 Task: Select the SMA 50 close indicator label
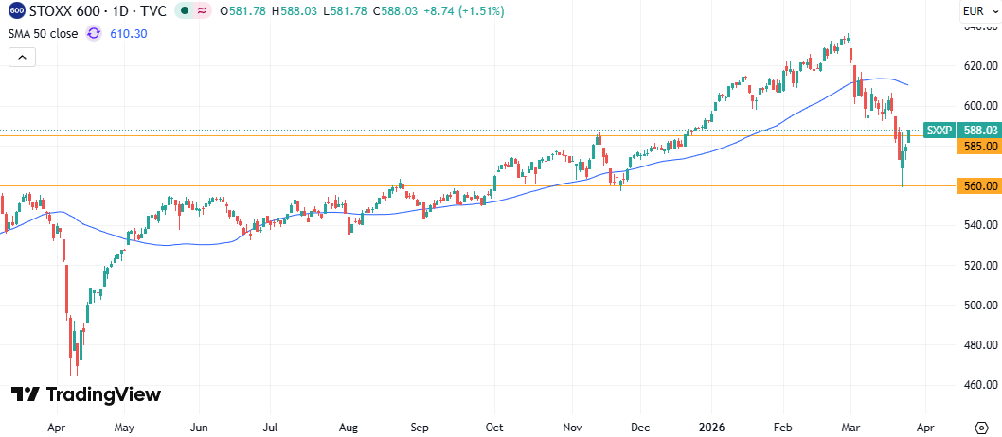pyautogui.click(x=44, y=33)
